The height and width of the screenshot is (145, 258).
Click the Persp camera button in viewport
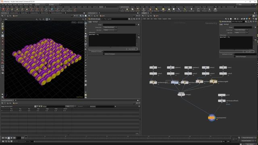tap(74, 23)
